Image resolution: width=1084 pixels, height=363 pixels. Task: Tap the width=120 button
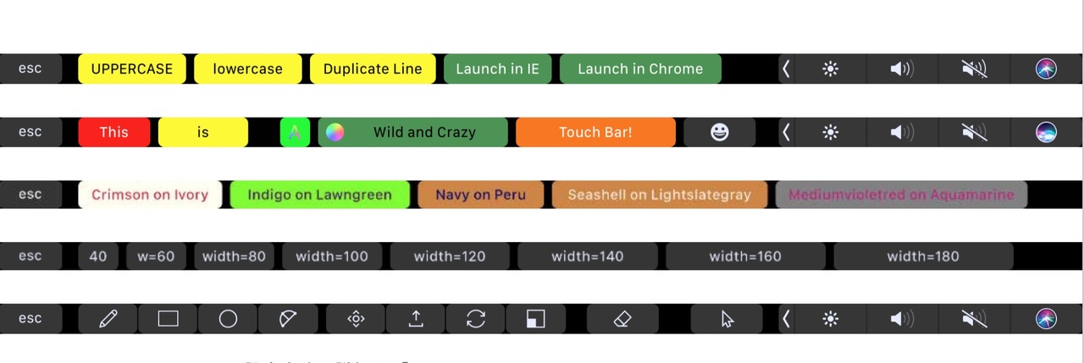[450, 256]
